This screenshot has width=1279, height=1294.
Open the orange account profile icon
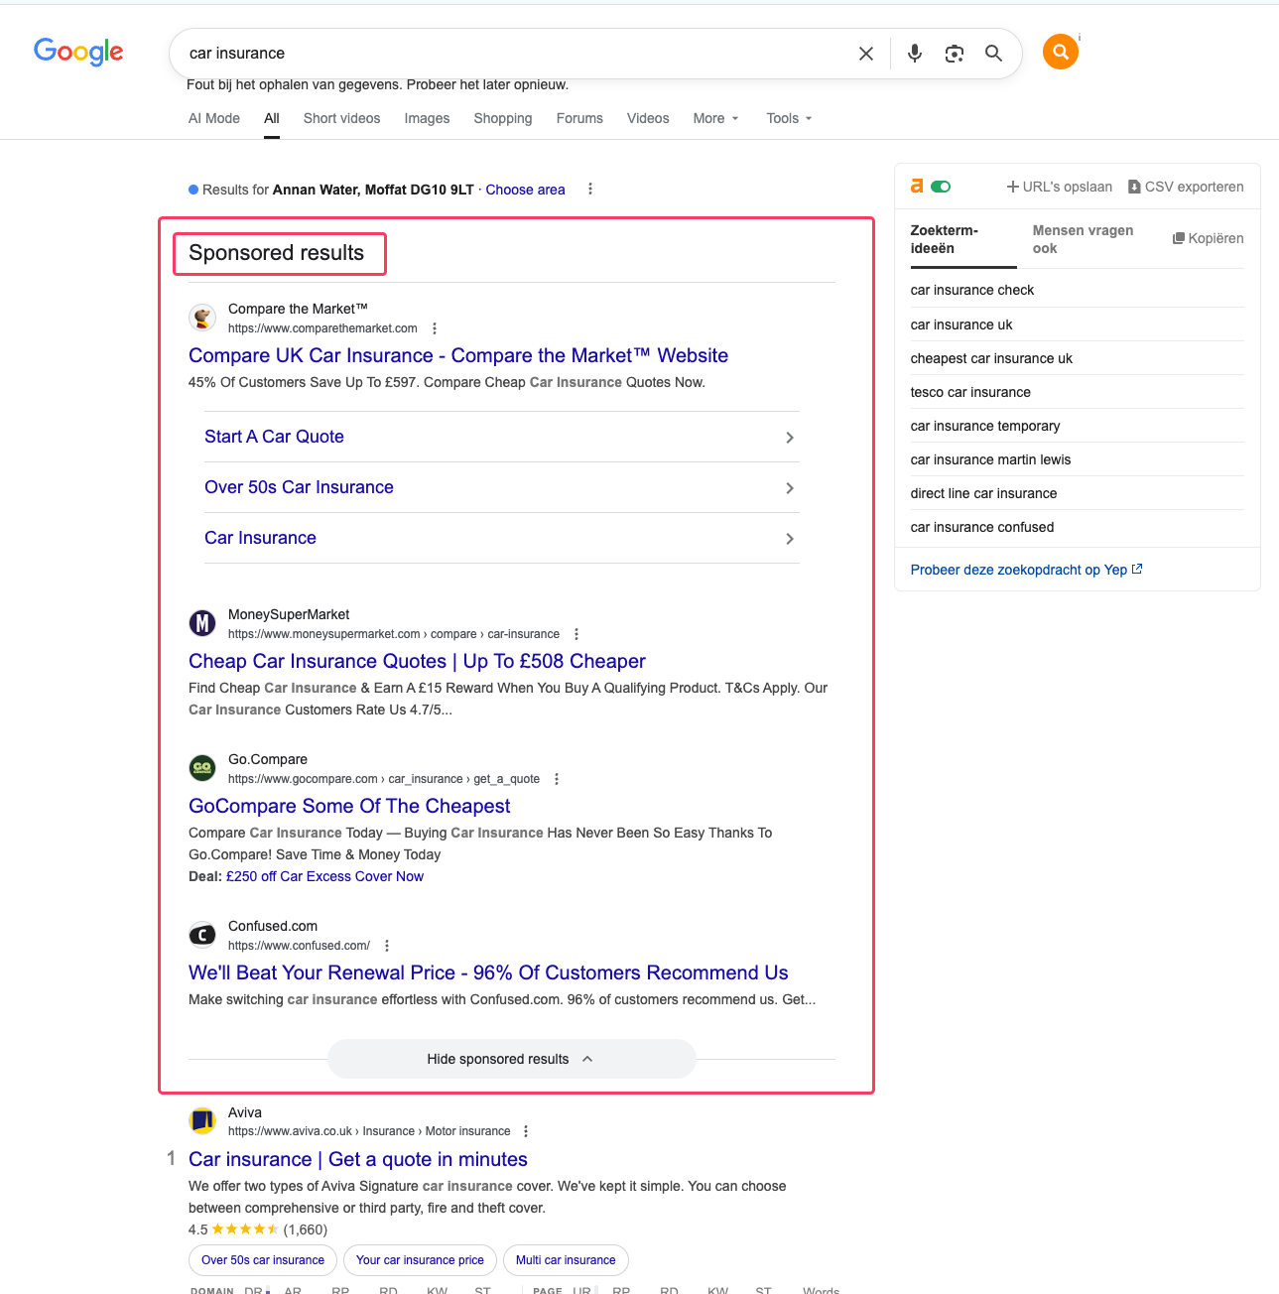(x=1060, y=51)
